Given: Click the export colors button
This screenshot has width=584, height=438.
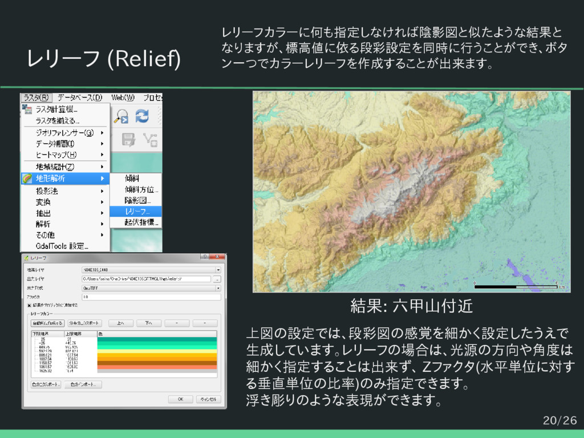Looking at the screenshot, I should [46, 384].
